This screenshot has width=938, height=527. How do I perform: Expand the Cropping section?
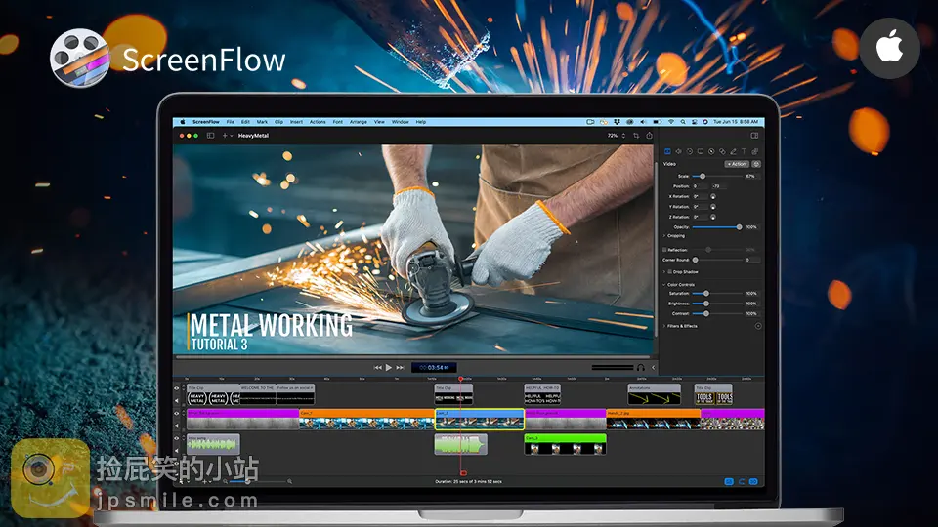pyautogui.click(x=664, y=236)
